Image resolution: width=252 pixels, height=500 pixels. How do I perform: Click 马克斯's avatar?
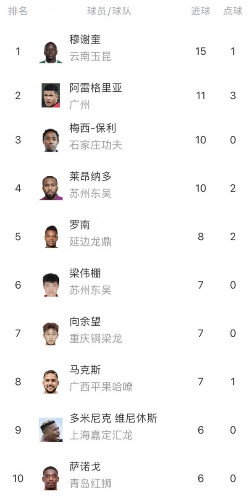[51, 382]
